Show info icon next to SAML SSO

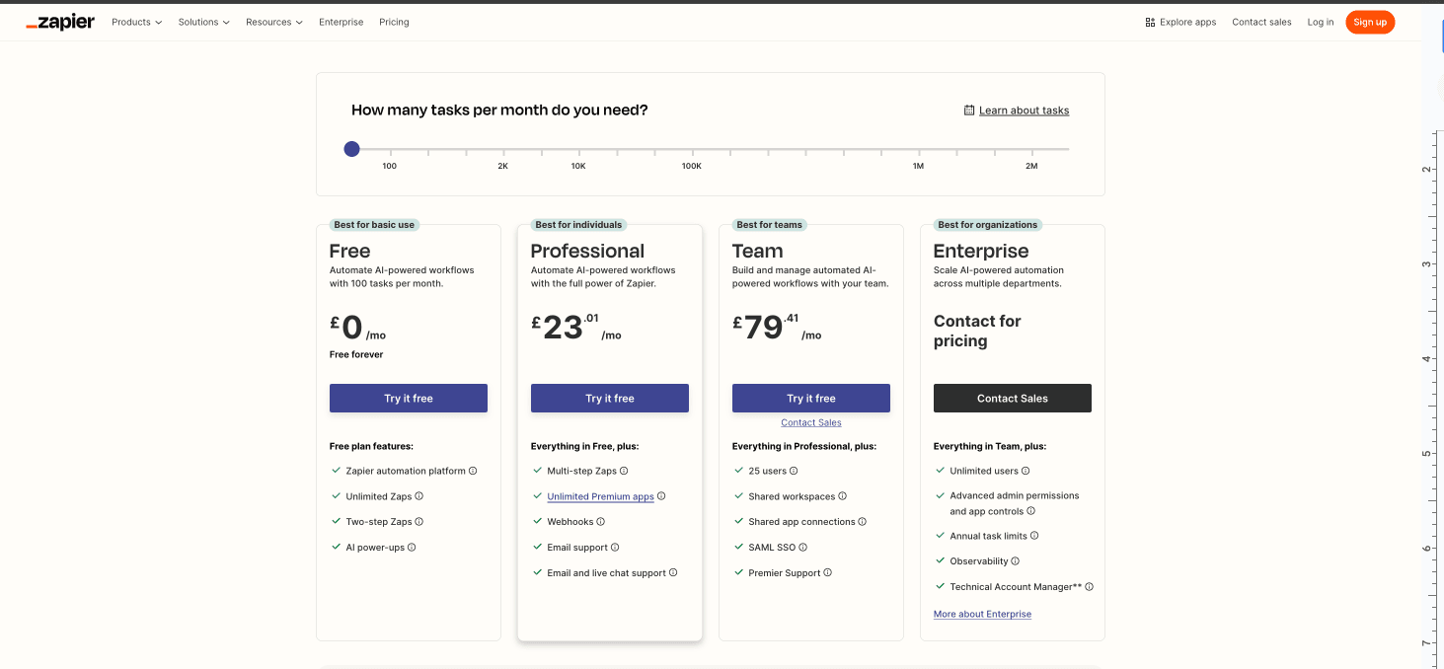(802, 548)
